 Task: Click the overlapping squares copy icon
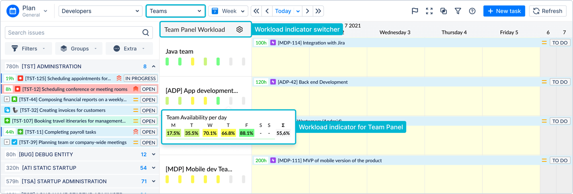point(443,11)
